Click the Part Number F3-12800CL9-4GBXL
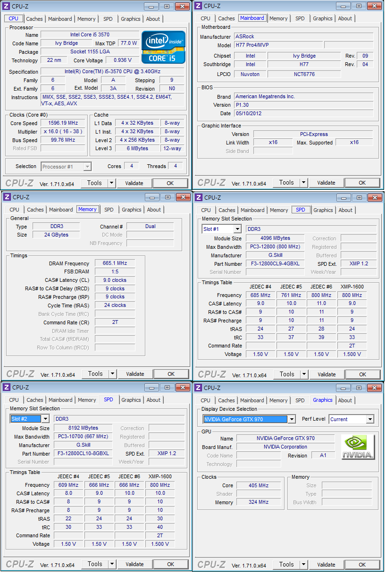The height and width of the screenshot is (576, 386). point(276,264)
